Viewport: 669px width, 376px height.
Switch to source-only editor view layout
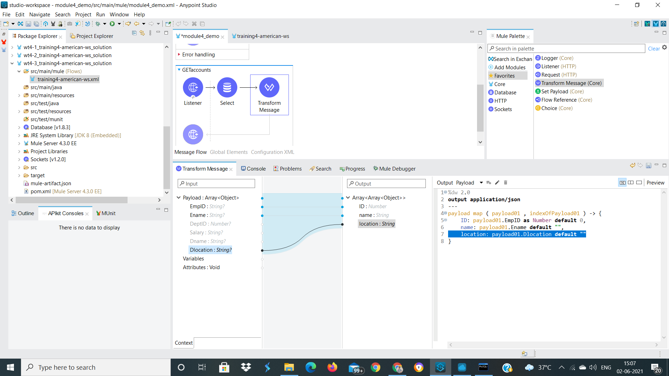tap(639, 182)
